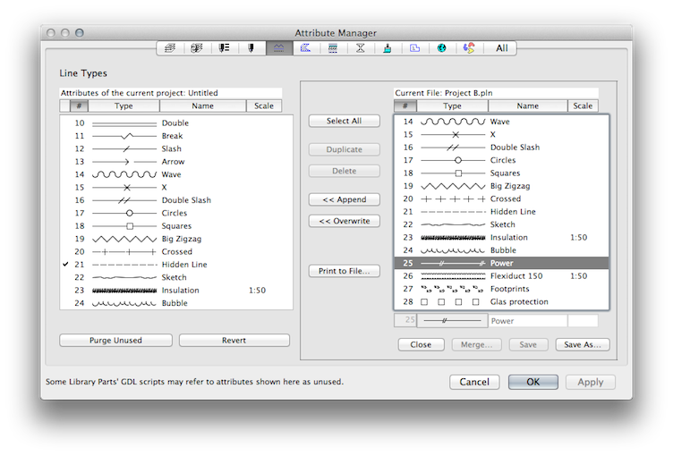This screenshot has height=456, width=673.
Task: Click the Power line type preview field
Action: pyautogui.click(x=452, y=320)
